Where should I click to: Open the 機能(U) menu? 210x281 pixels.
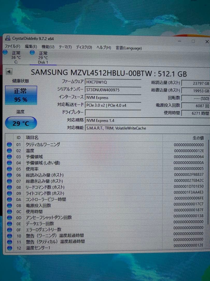[x=48, y=47]
